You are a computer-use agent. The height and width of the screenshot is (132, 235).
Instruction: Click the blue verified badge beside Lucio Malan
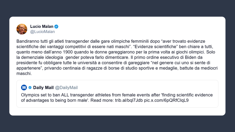click(56, 27)
